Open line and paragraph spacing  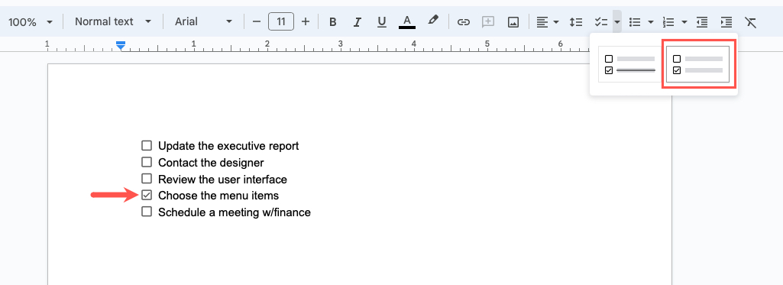pyautogui.click(x=576, y=22)
